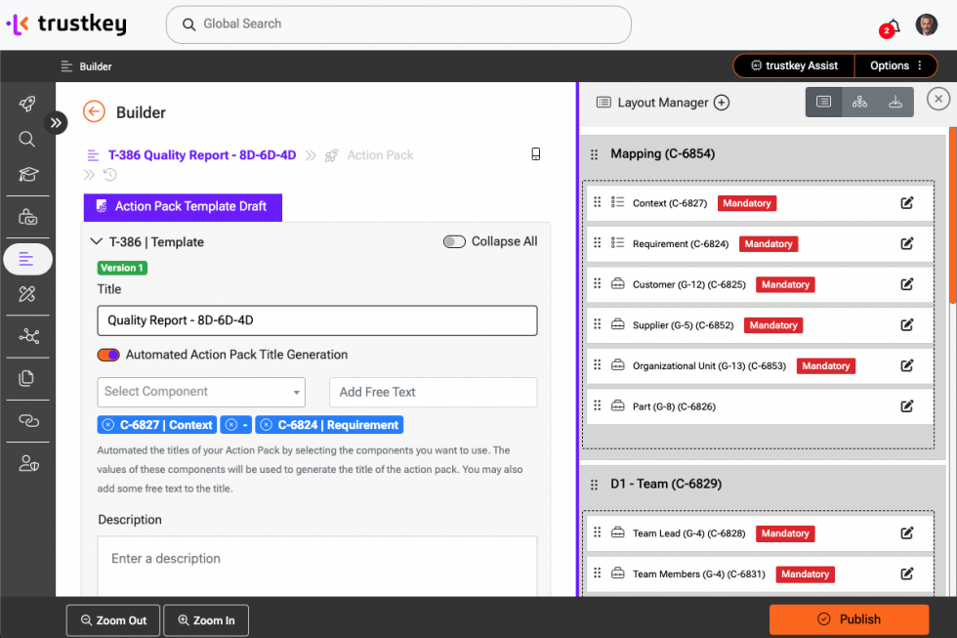957x638 pixels.
Task: Click the mobile preview icon
Action: coord(535,153)
